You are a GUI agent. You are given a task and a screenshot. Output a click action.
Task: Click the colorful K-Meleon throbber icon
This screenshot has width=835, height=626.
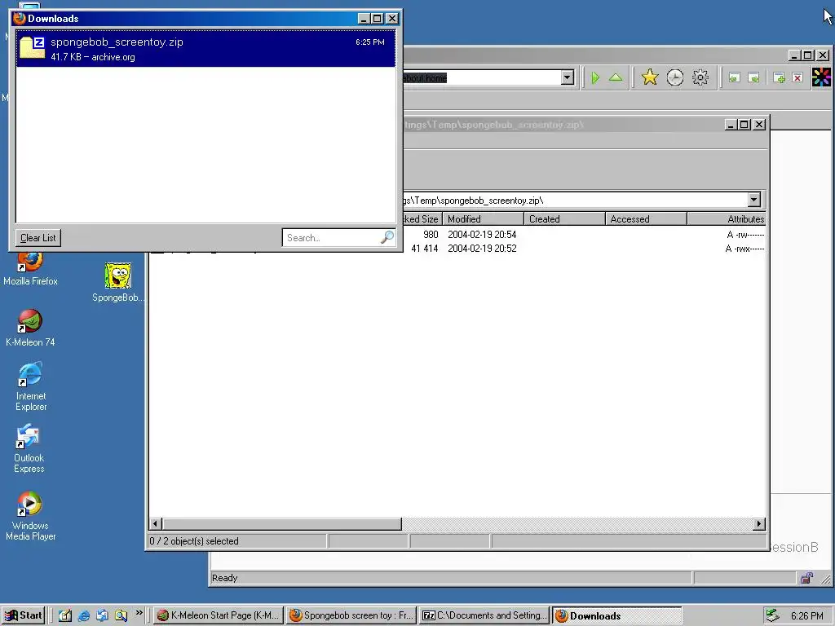(821, 77)
